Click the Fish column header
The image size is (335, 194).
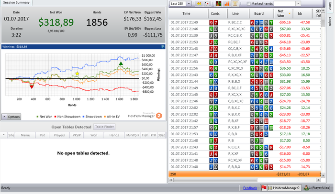pos(145,135)
